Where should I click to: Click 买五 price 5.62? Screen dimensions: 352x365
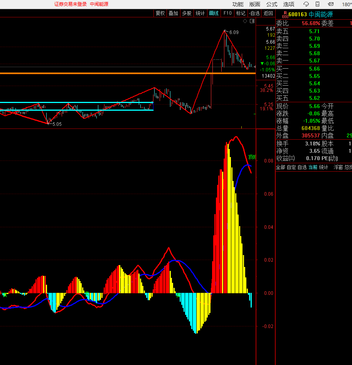pyautogui.click(x=315, y=98)
